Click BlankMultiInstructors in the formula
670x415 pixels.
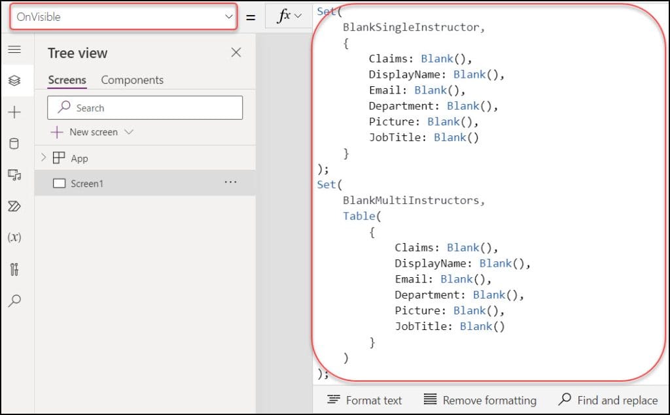click(x=411, y=200)
